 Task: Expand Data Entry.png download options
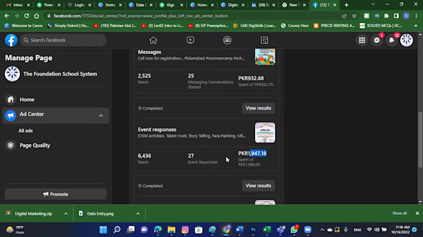(138, 213)
